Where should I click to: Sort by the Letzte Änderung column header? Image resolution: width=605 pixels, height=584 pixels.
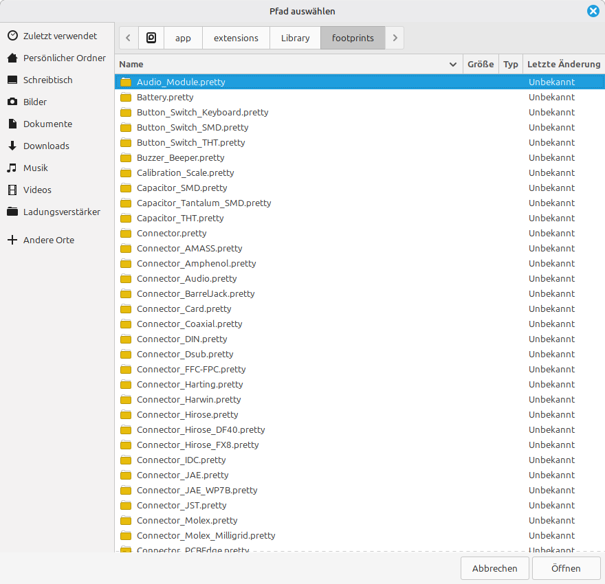[564, 65]
